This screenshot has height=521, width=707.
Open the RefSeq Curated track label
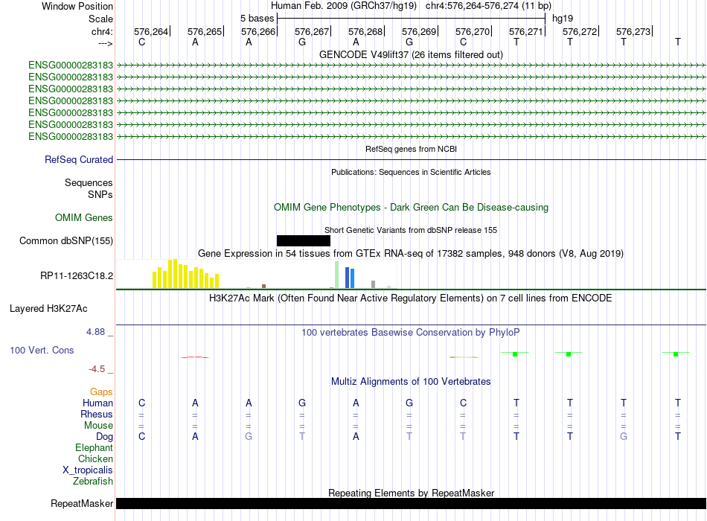pyautogui.click(x=79, y=160)
